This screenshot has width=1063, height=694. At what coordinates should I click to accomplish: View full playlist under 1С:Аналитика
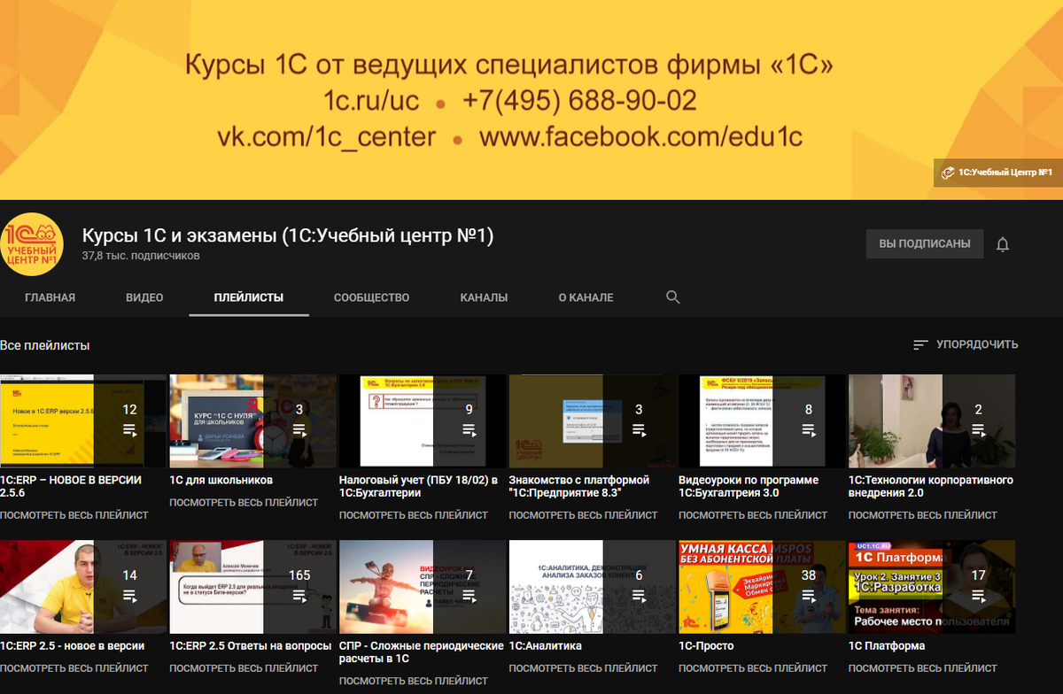pos(584,668)
